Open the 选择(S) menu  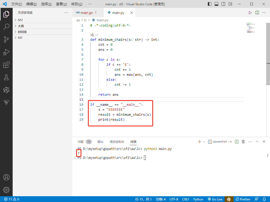point(46,4)
